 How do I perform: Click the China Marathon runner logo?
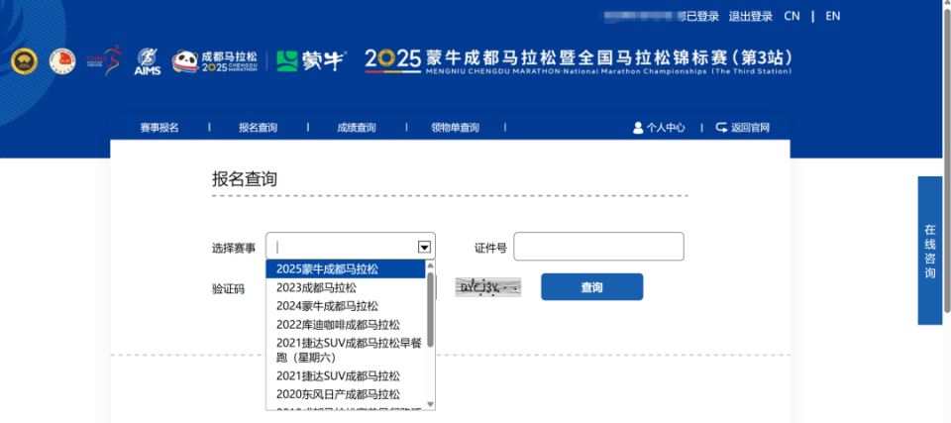103,60
